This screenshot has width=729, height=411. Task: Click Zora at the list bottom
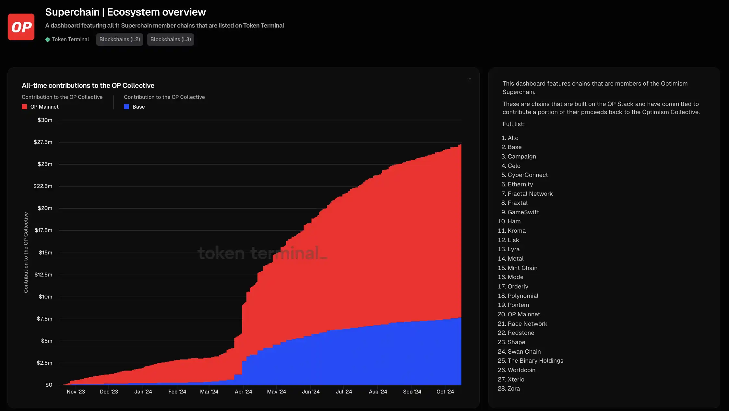click(x=513, y=389)
